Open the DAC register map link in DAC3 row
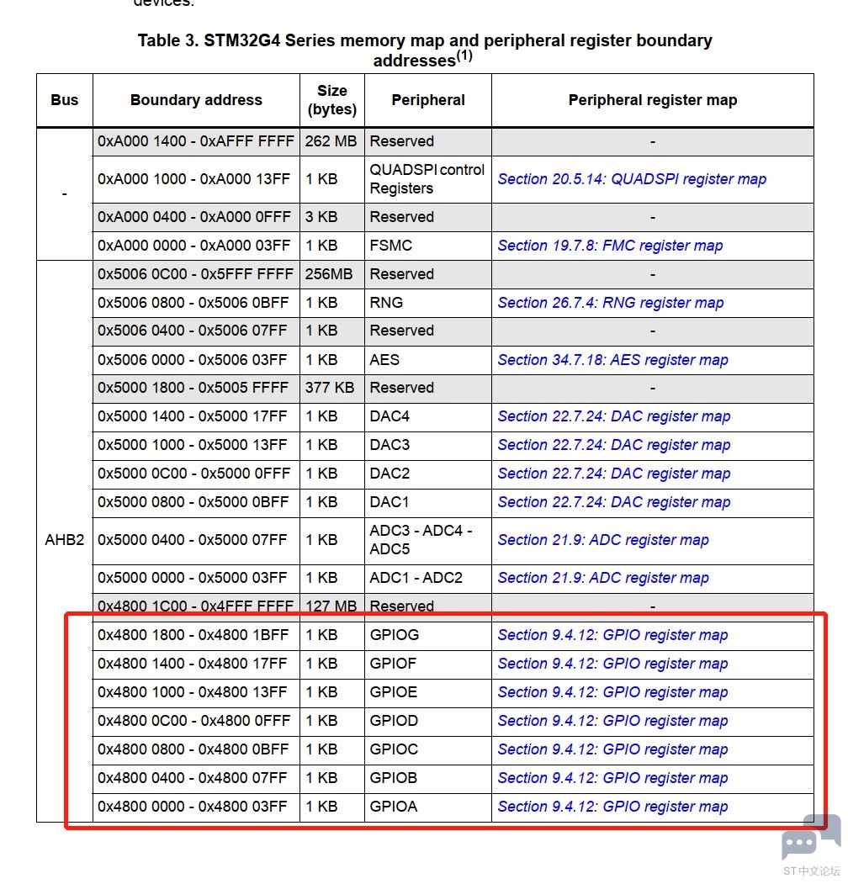Screen dimensions: 848x884 coord(613,445)
